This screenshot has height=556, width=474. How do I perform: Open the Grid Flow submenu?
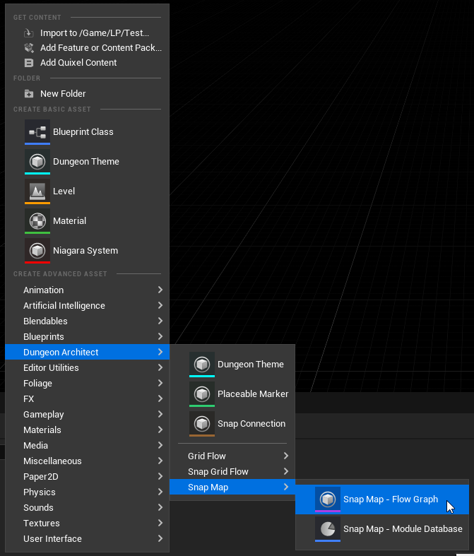pyautogui.click(x=232, y=456)
